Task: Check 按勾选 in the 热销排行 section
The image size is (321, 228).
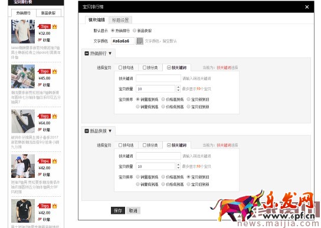Action: pyautogui.click(x=120, y=68)
